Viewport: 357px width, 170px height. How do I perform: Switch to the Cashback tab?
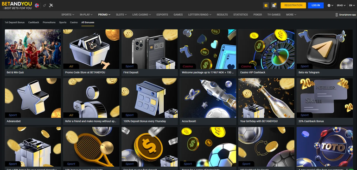[x=34, y=23]
